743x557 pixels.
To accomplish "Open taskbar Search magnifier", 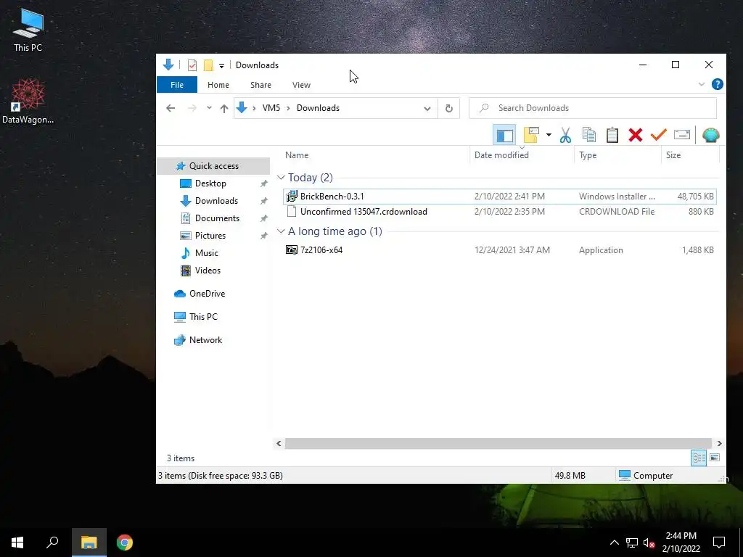I will coord(52,542).
